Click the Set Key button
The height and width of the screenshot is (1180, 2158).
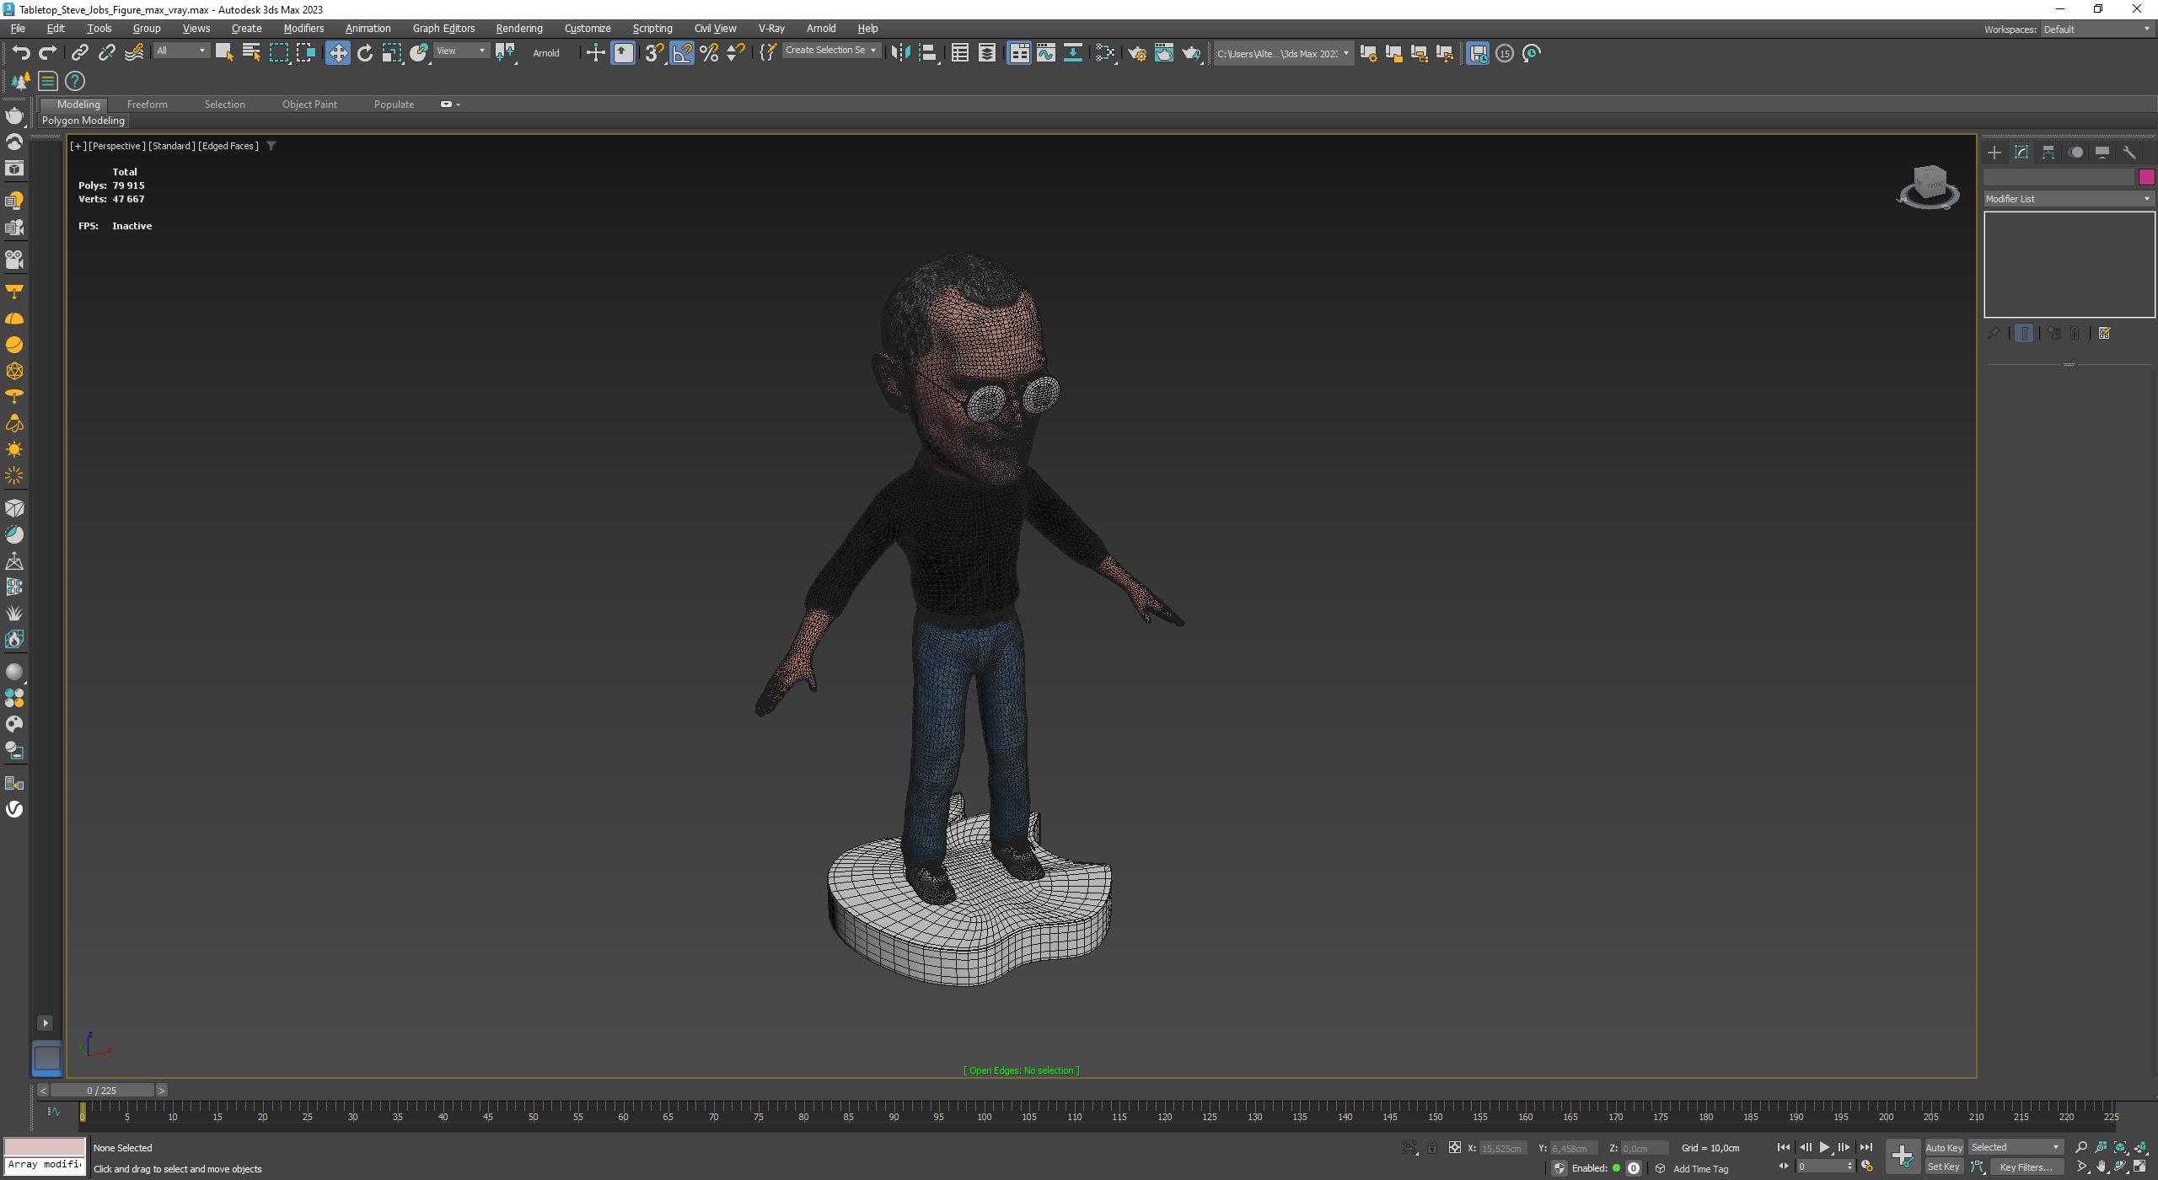pyautogui.click(x=1944, y=1167)
